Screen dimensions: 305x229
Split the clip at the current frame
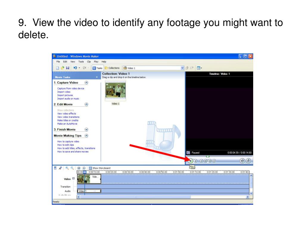(x=242, y=161)
